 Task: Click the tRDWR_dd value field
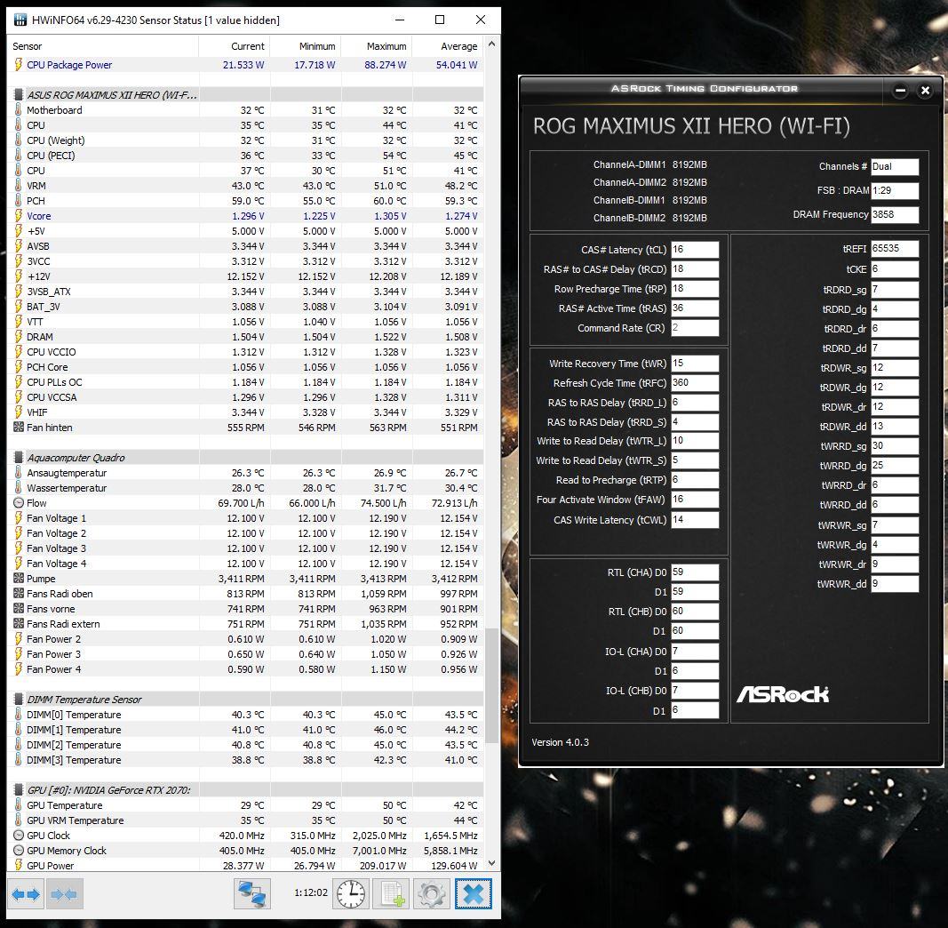(x=895, y=427)
